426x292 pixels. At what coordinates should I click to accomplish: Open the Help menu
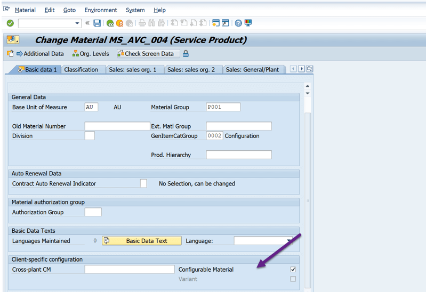[x=159, y=10]
